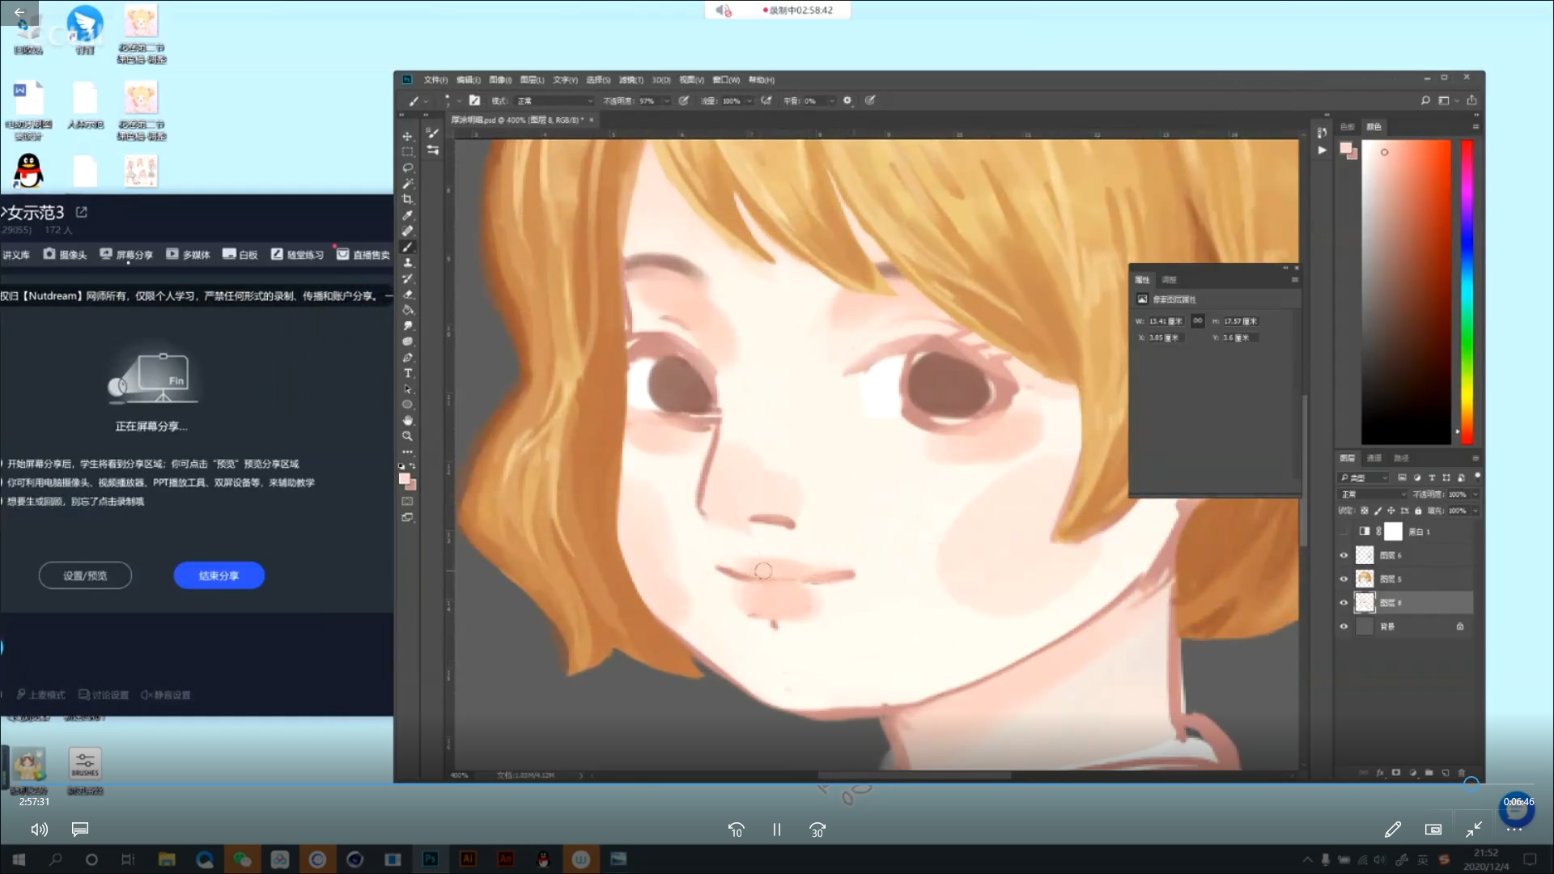Open the layer blend mode 正常 dropdown
This screenshot has width=1554, height=874.
click(1373, 494)
